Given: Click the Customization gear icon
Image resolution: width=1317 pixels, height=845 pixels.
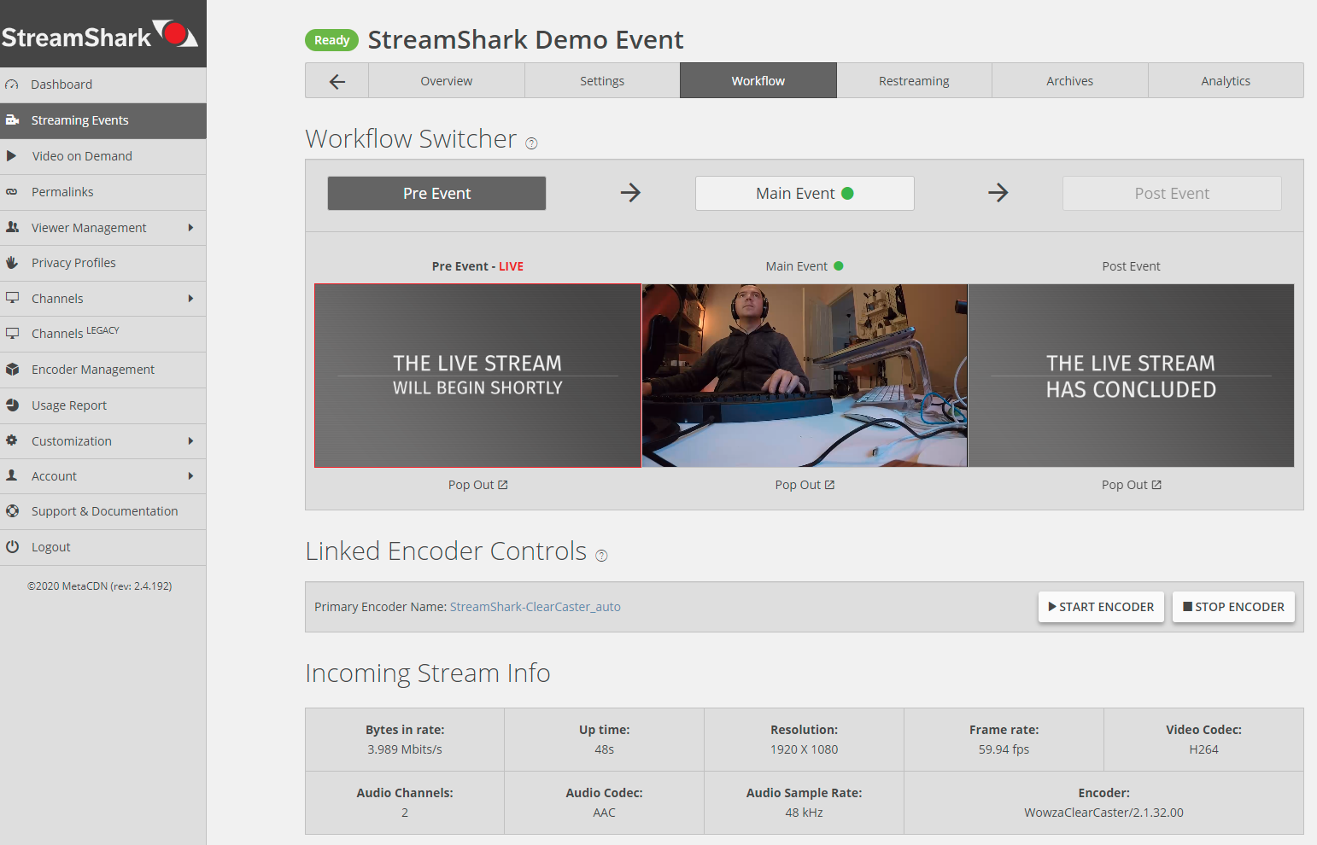Looking at the screenshot, I should click(x=12, y=440).
